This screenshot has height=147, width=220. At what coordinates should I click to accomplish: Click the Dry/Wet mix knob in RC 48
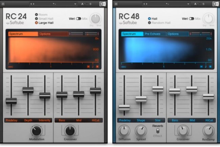(208, 19)
